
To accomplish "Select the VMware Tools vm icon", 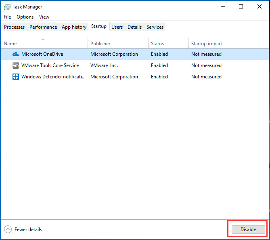I will (16, 65).
